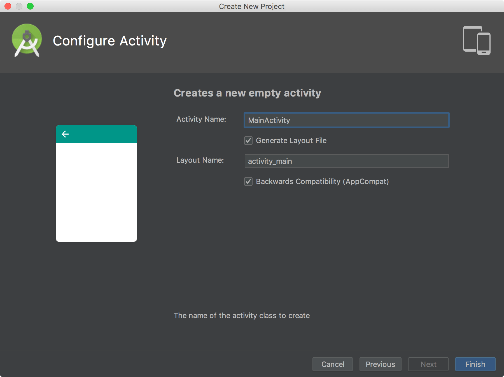Click the Activity Name label
504x377 pixels.
[201, 119]
